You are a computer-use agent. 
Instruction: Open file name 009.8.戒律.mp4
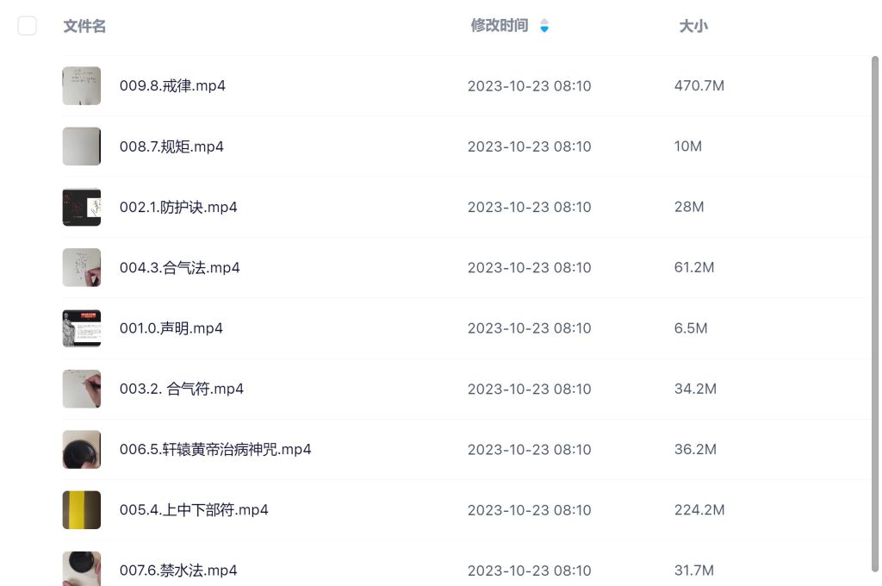(172, 86)
